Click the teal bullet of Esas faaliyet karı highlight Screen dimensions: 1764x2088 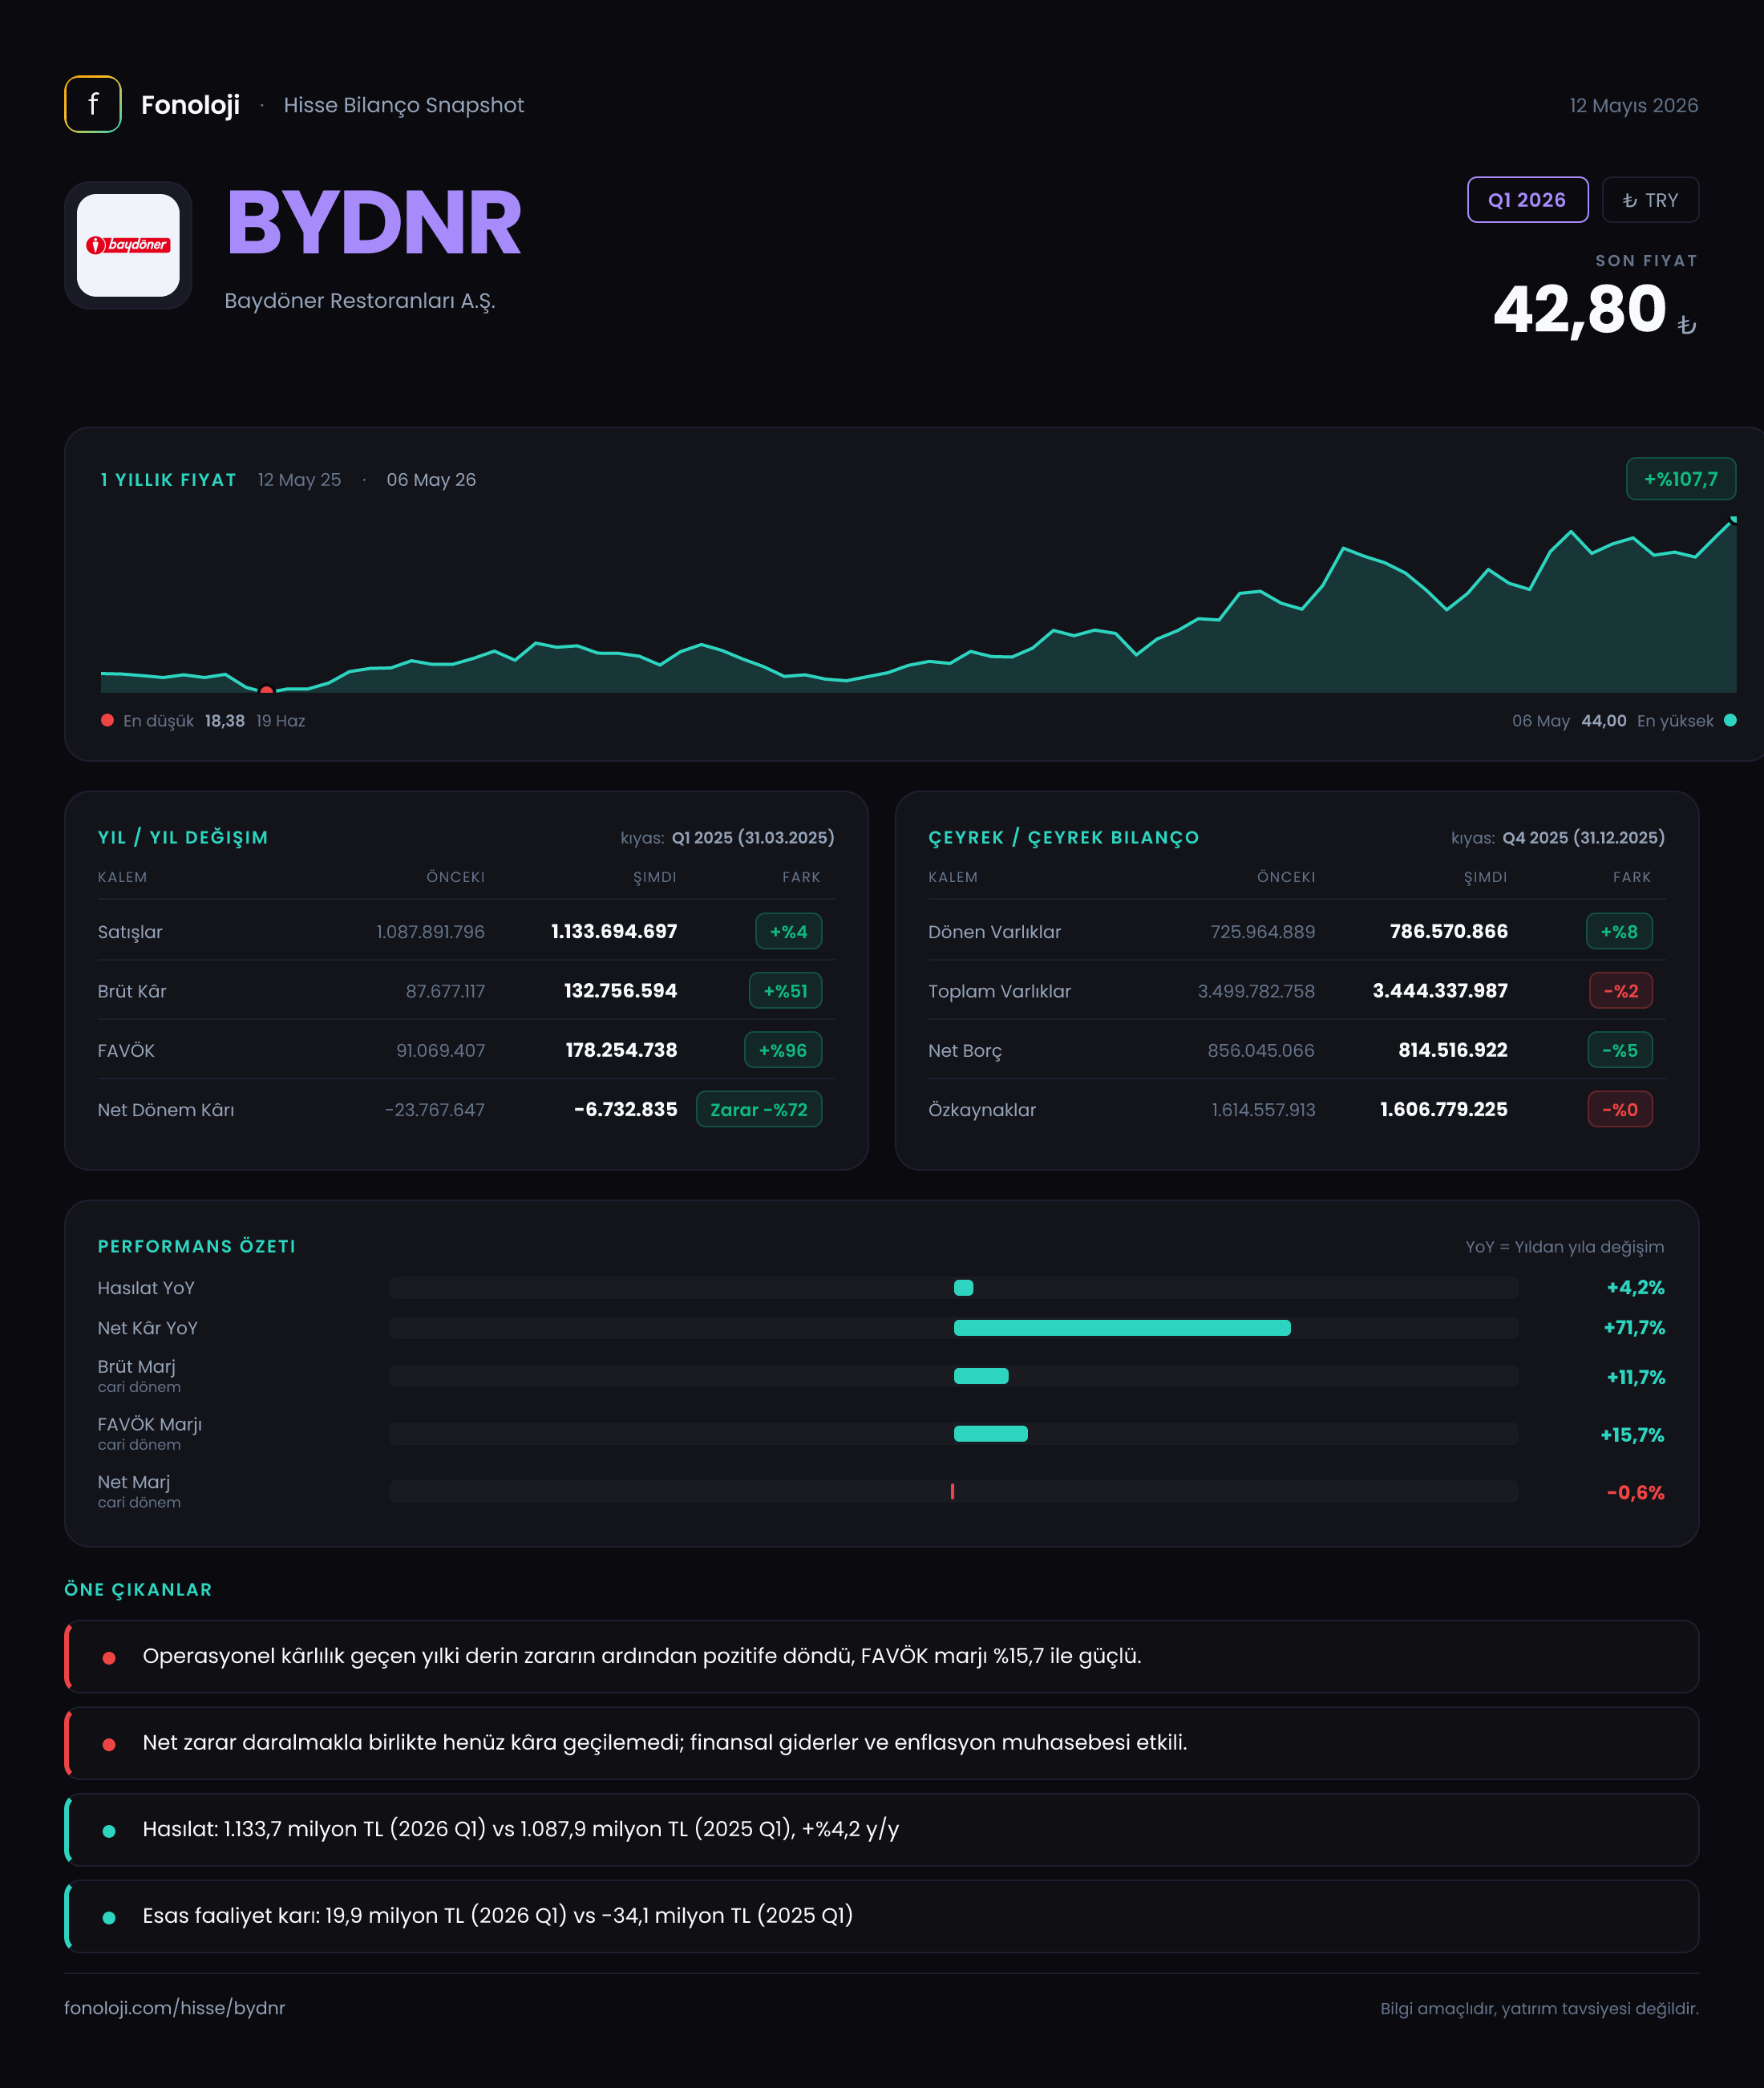coord(109,1917)
